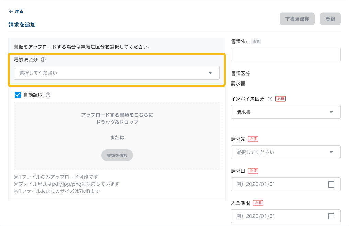Click the caret arrow in 電帳法区分 selector

210,73
